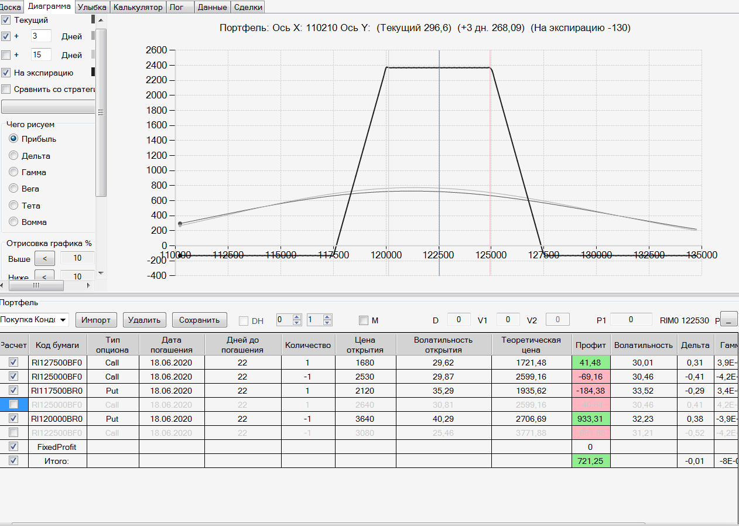The image size is (739, 526).
Task: Click the Профит column header
Action: pyautogui.click(x=590, y=345)
